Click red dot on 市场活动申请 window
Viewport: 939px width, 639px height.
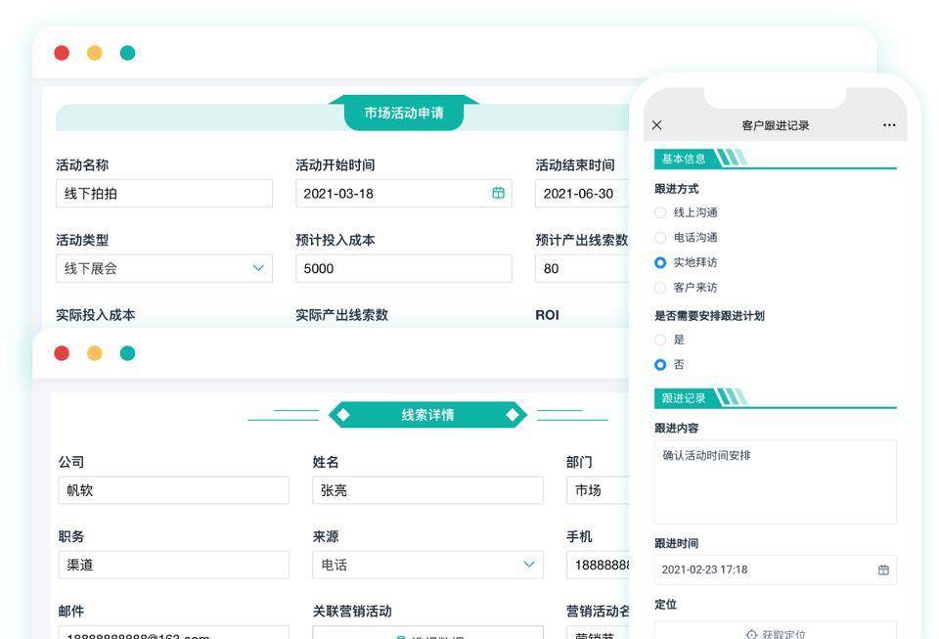62,53
